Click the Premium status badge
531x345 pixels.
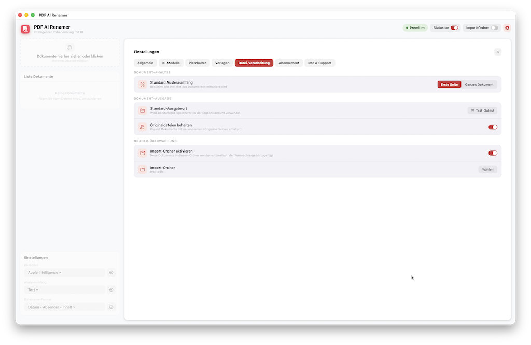pos(415,28)
